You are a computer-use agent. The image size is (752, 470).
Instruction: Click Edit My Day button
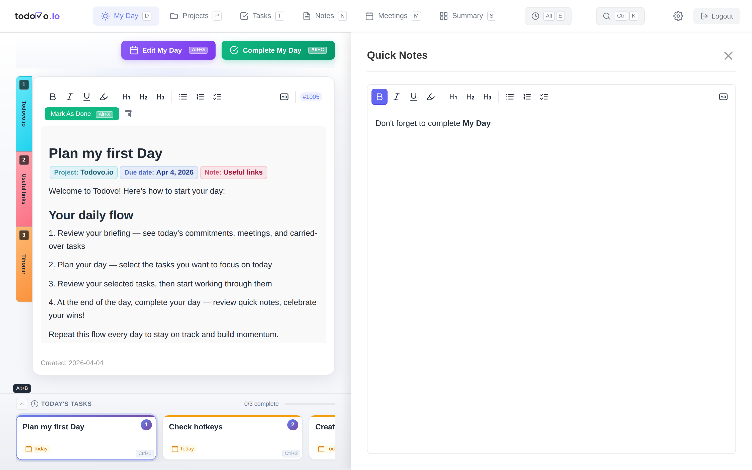[x=168, y=50]
